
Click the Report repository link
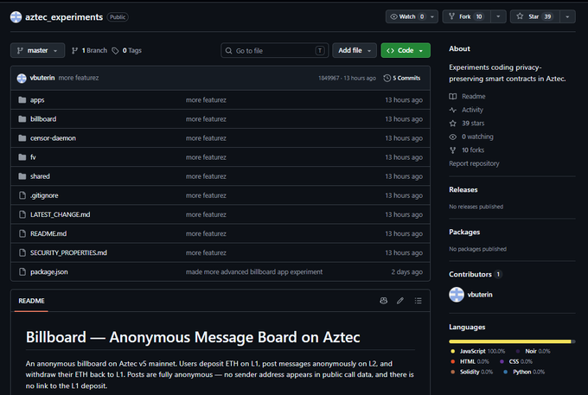coord(474,163)
